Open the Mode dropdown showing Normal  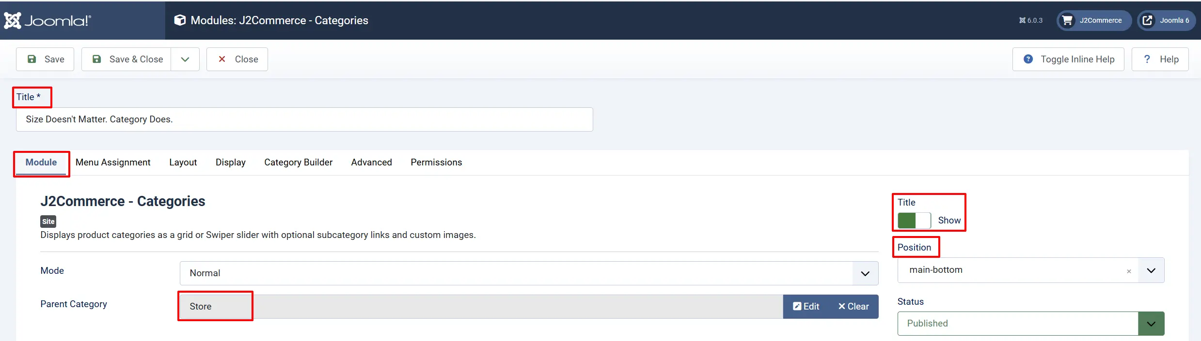tap(529, 273)
